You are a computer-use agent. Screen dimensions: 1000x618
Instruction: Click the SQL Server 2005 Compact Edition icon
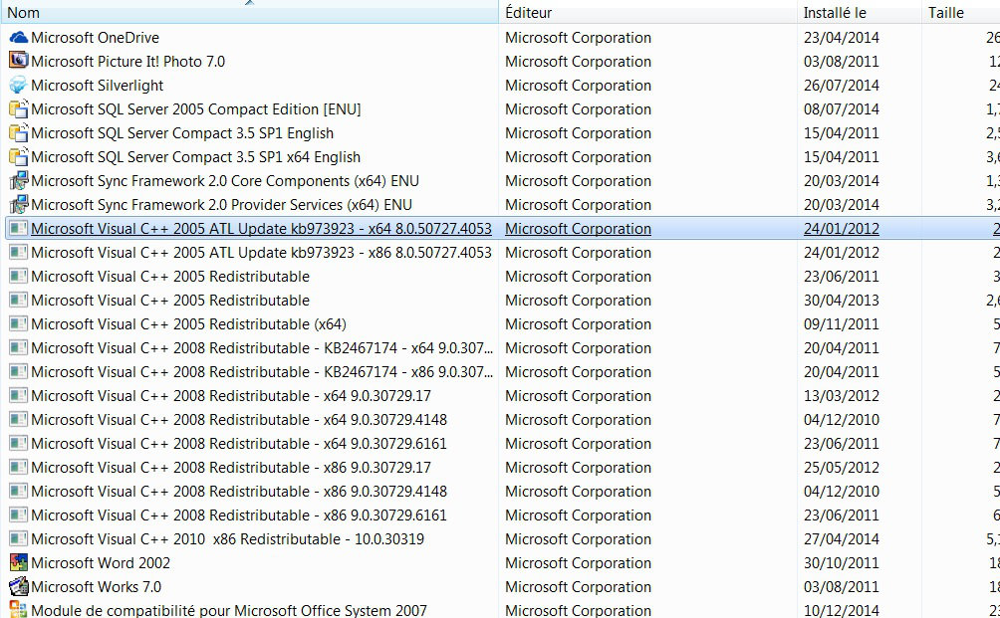19,108
